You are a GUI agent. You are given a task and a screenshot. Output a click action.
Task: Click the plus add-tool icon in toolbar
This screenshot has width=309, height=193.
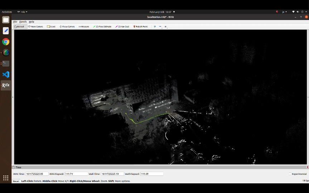(x=155, y=26)
